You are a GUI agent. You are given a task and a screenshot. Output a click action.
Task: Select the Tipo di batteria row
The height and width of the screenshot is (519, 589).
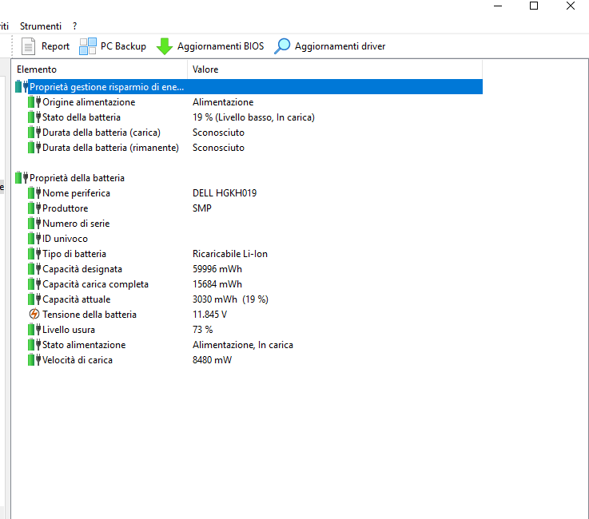(74, 254)
